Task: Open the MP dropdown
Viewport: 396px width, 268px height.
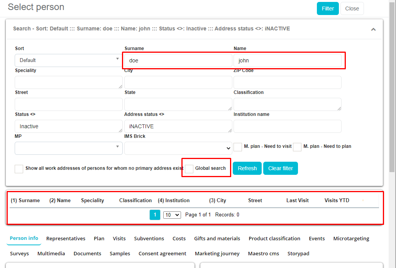Action: click(68, 148)
